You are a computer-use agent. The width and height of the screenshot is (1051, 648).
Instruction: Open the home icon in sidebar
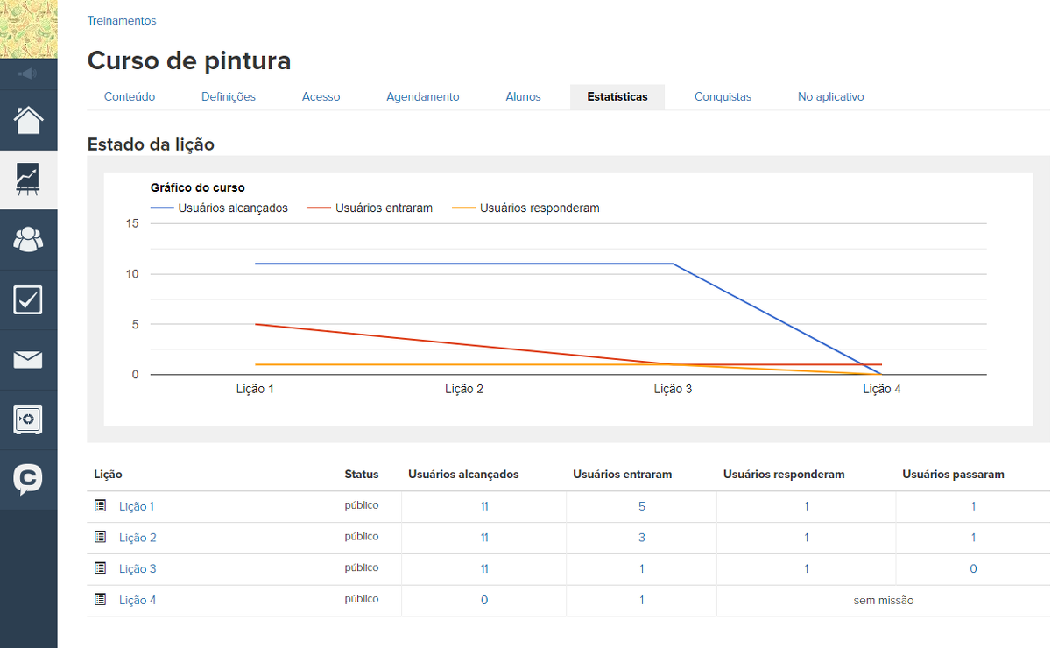28,120
